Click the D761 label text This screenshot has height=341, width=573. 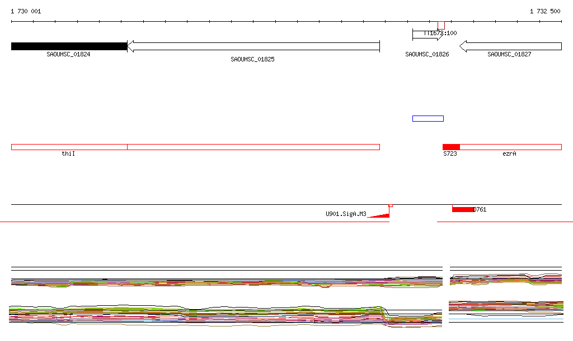pos(480,209)
